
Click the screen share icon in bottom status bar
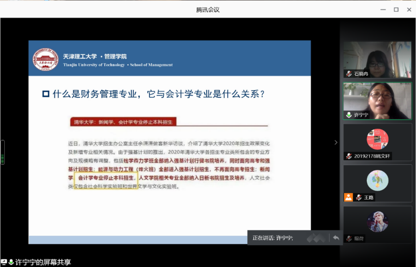(x=4, y=262)
